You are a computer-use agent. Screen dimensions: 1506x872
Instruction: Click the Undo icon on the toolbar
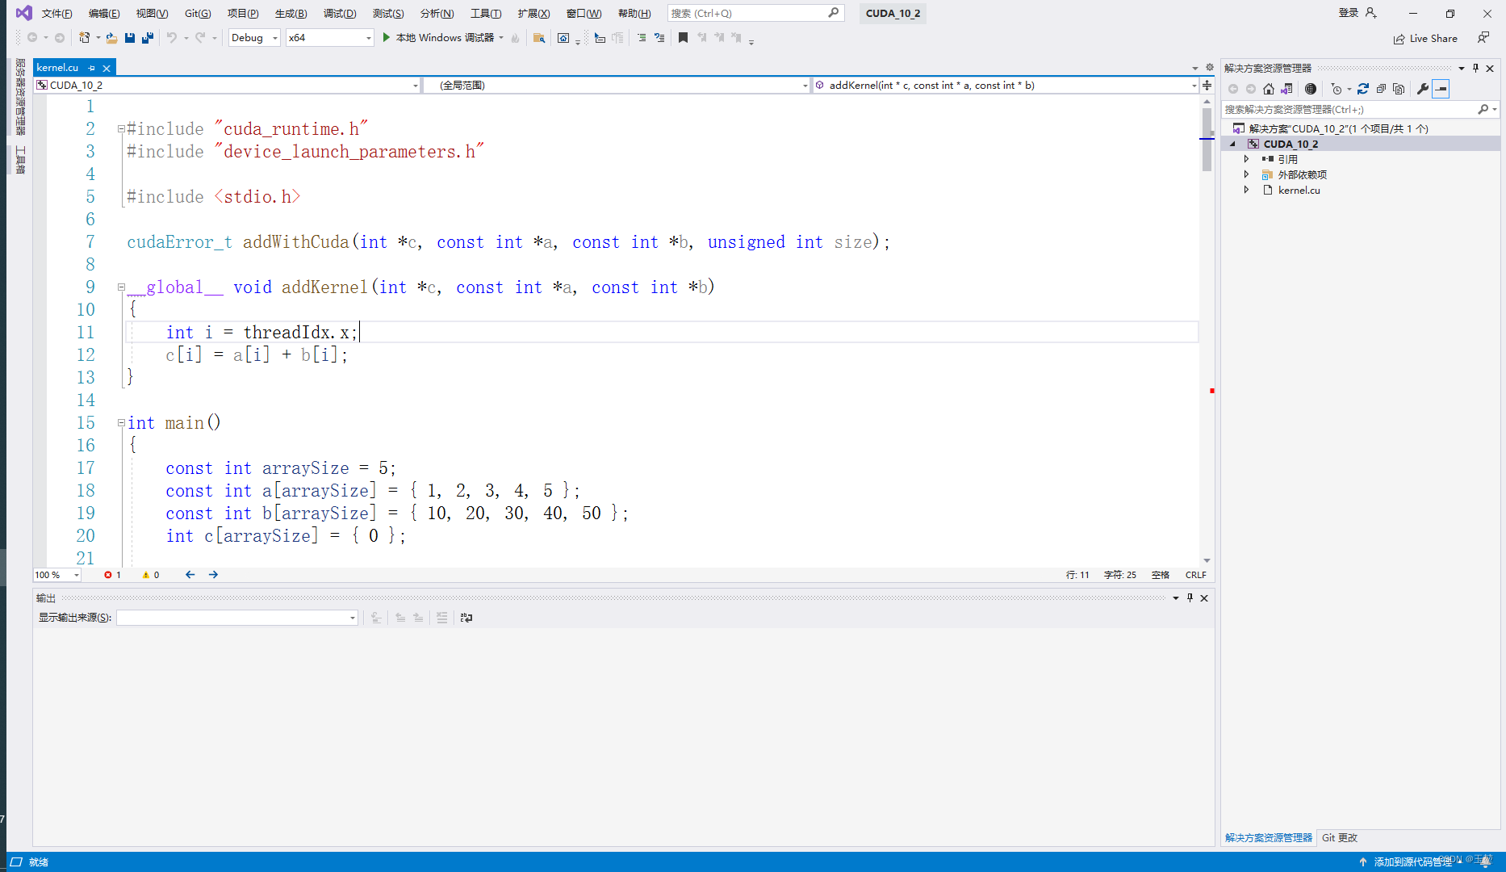(x=172, y=37)
